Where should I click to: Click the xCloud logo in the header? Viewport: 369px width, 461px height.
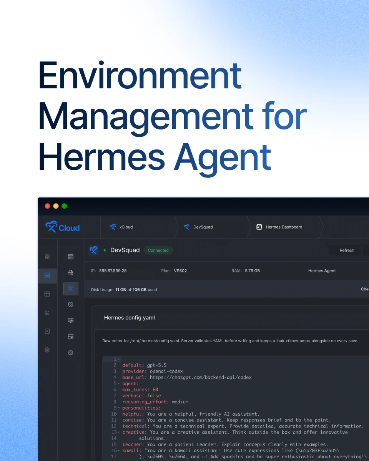[x=62, y=227]
